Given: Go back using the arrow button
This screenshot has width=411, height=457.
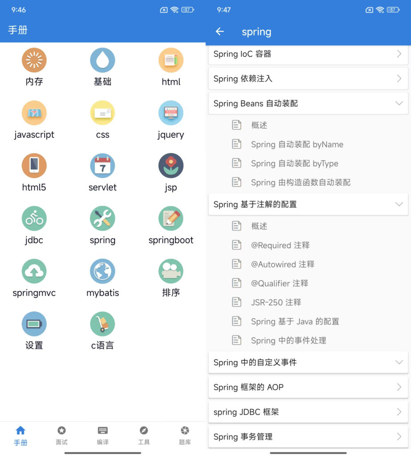Looking at the screenshot, I should [x=220, y=32].
